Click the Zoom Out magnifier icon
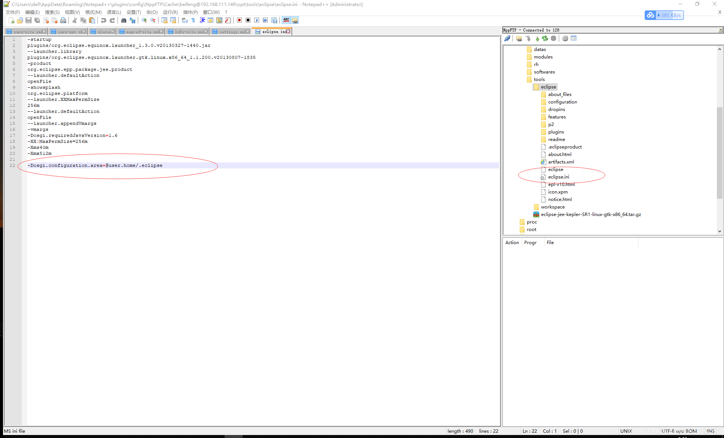 tap(153, 20)
